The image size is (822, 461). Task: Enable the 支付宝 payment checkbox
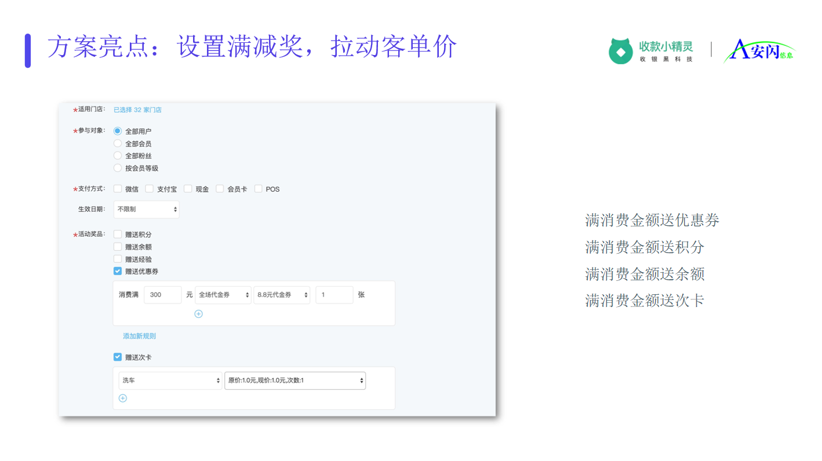click(149, 189)
